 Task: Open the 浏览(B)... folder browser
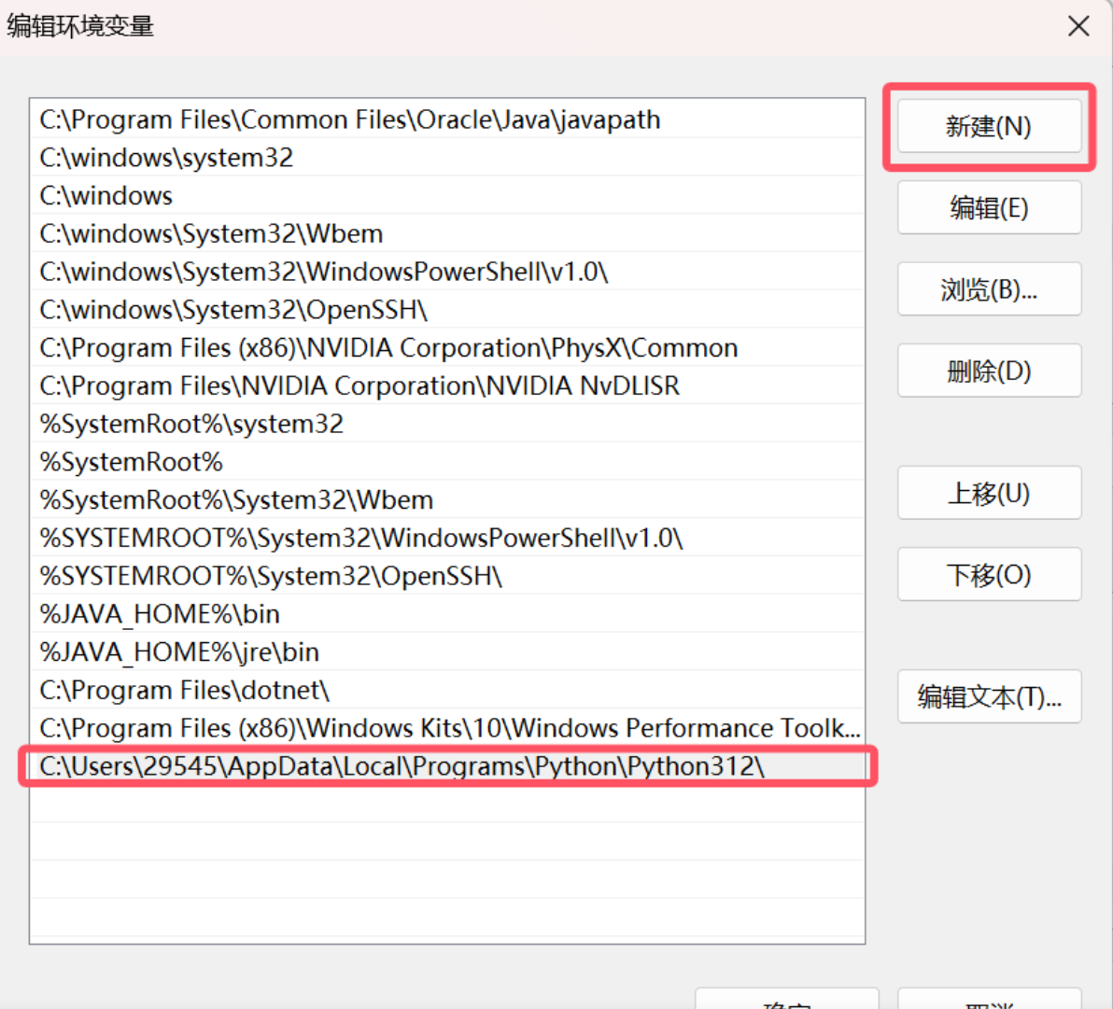pos(989,289)
